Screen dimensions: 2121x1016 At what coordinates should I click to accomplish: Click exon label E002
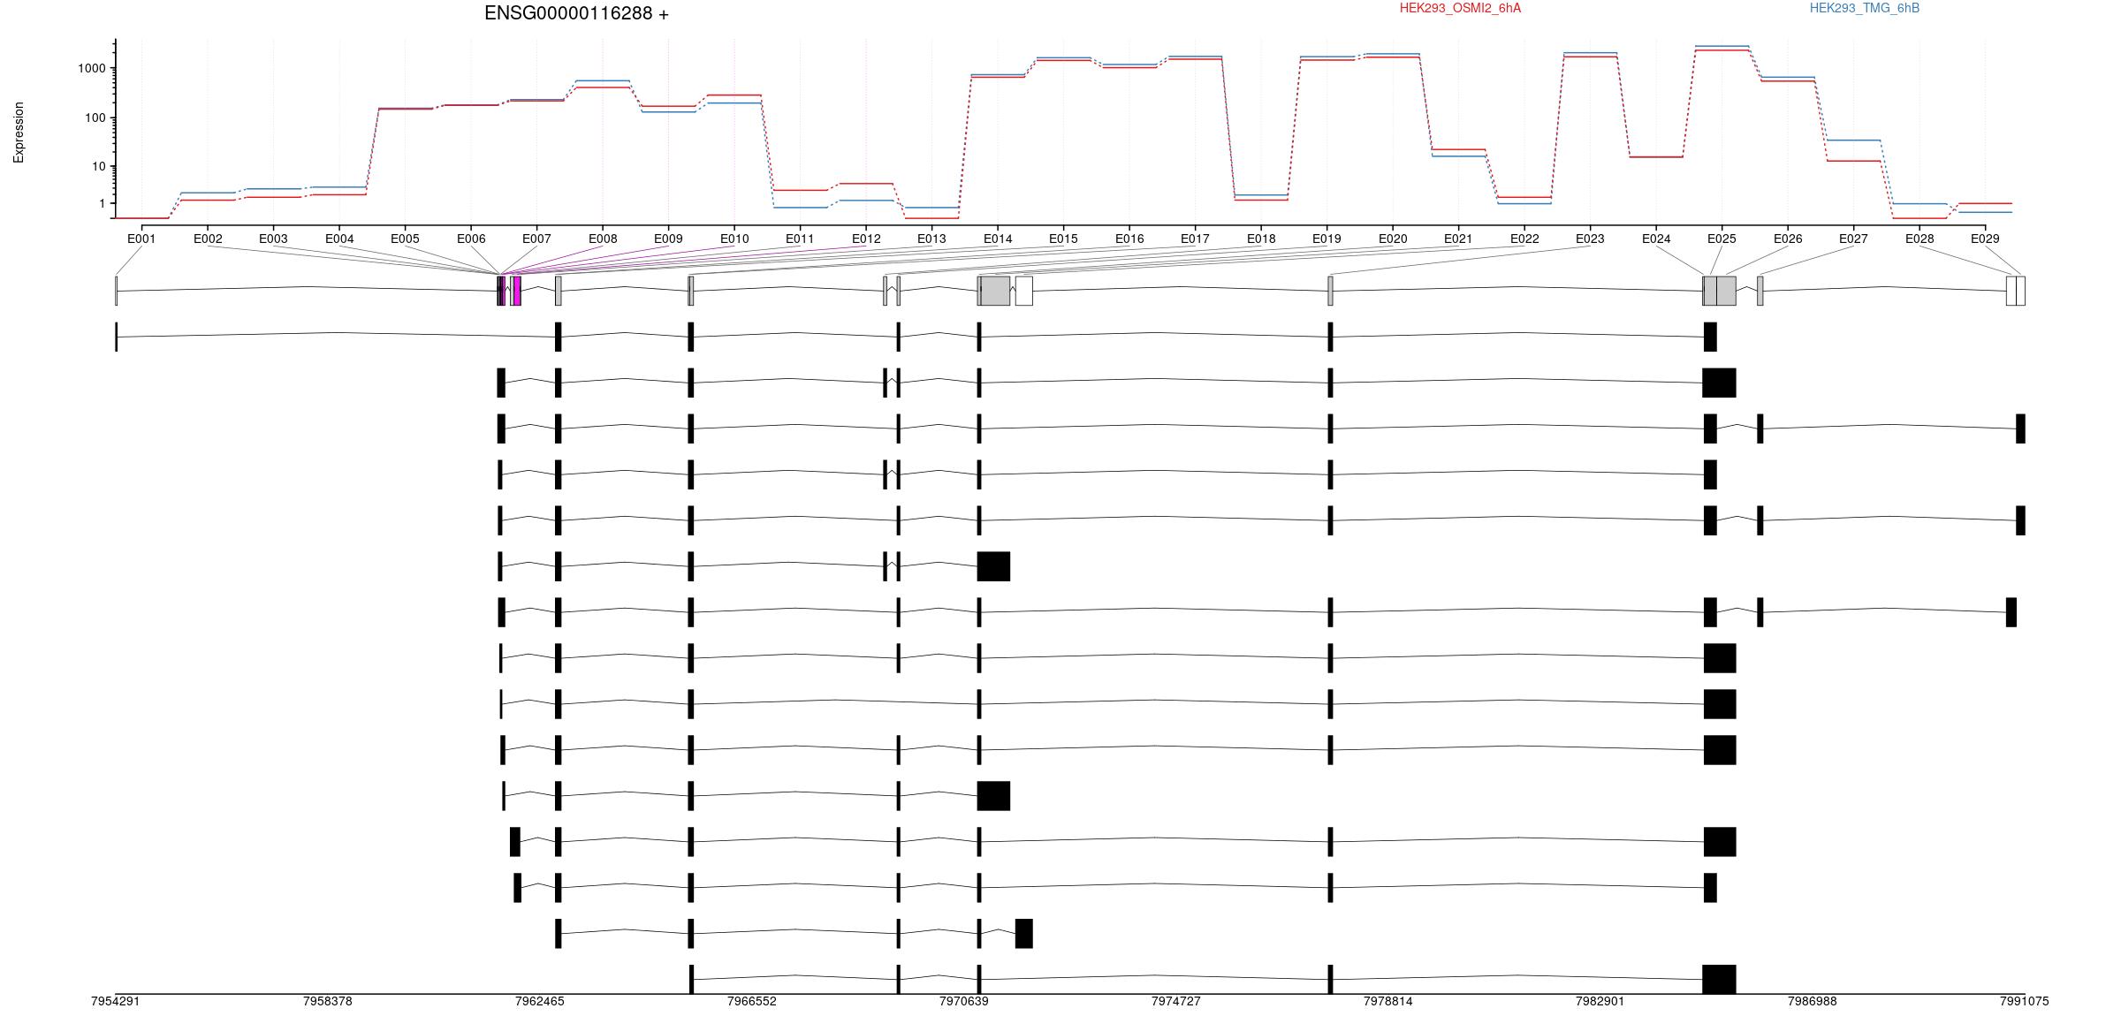tap(208, 239)
